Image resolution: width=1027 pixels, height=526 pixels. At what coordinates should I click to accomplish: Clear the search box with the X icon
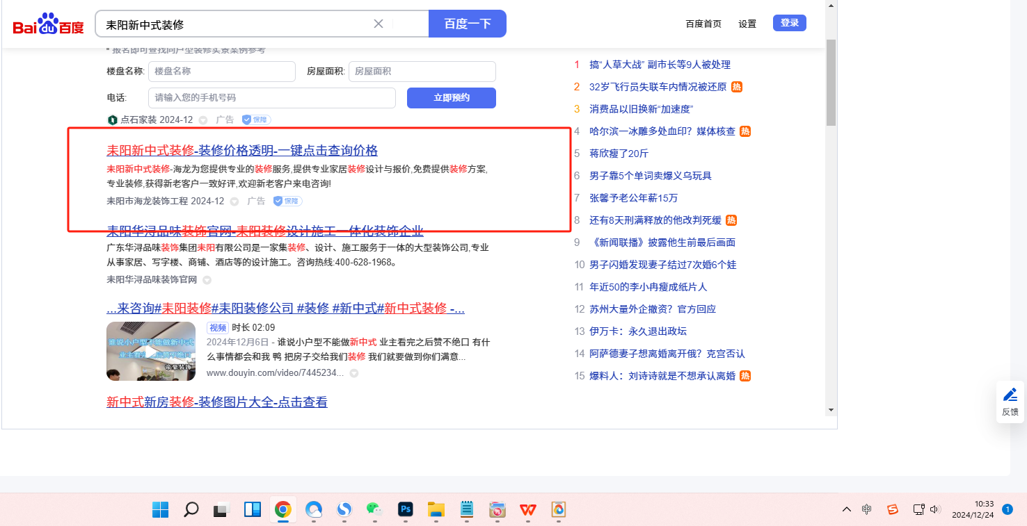point(379,24)
